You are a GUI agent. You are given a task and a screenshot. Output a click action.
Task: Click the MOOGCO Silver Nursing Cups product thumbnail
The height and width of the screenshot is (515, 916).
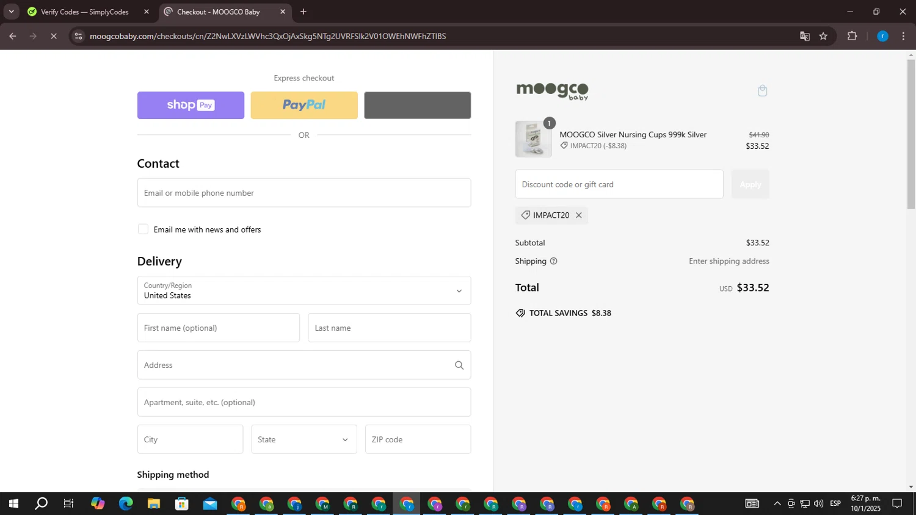point(533,139)
